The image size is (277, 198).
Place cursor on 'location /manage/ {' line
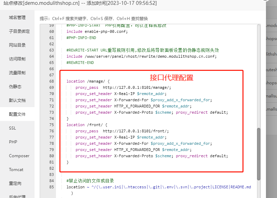[88, 81]
